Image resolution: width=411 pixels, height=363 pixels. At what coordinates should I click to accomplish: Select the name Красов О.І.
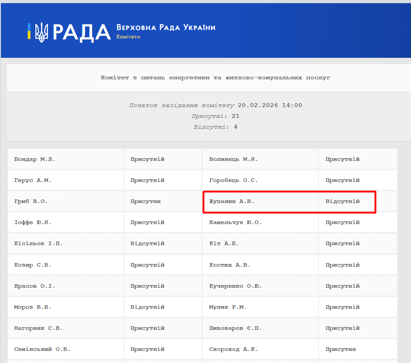(34, 286)
